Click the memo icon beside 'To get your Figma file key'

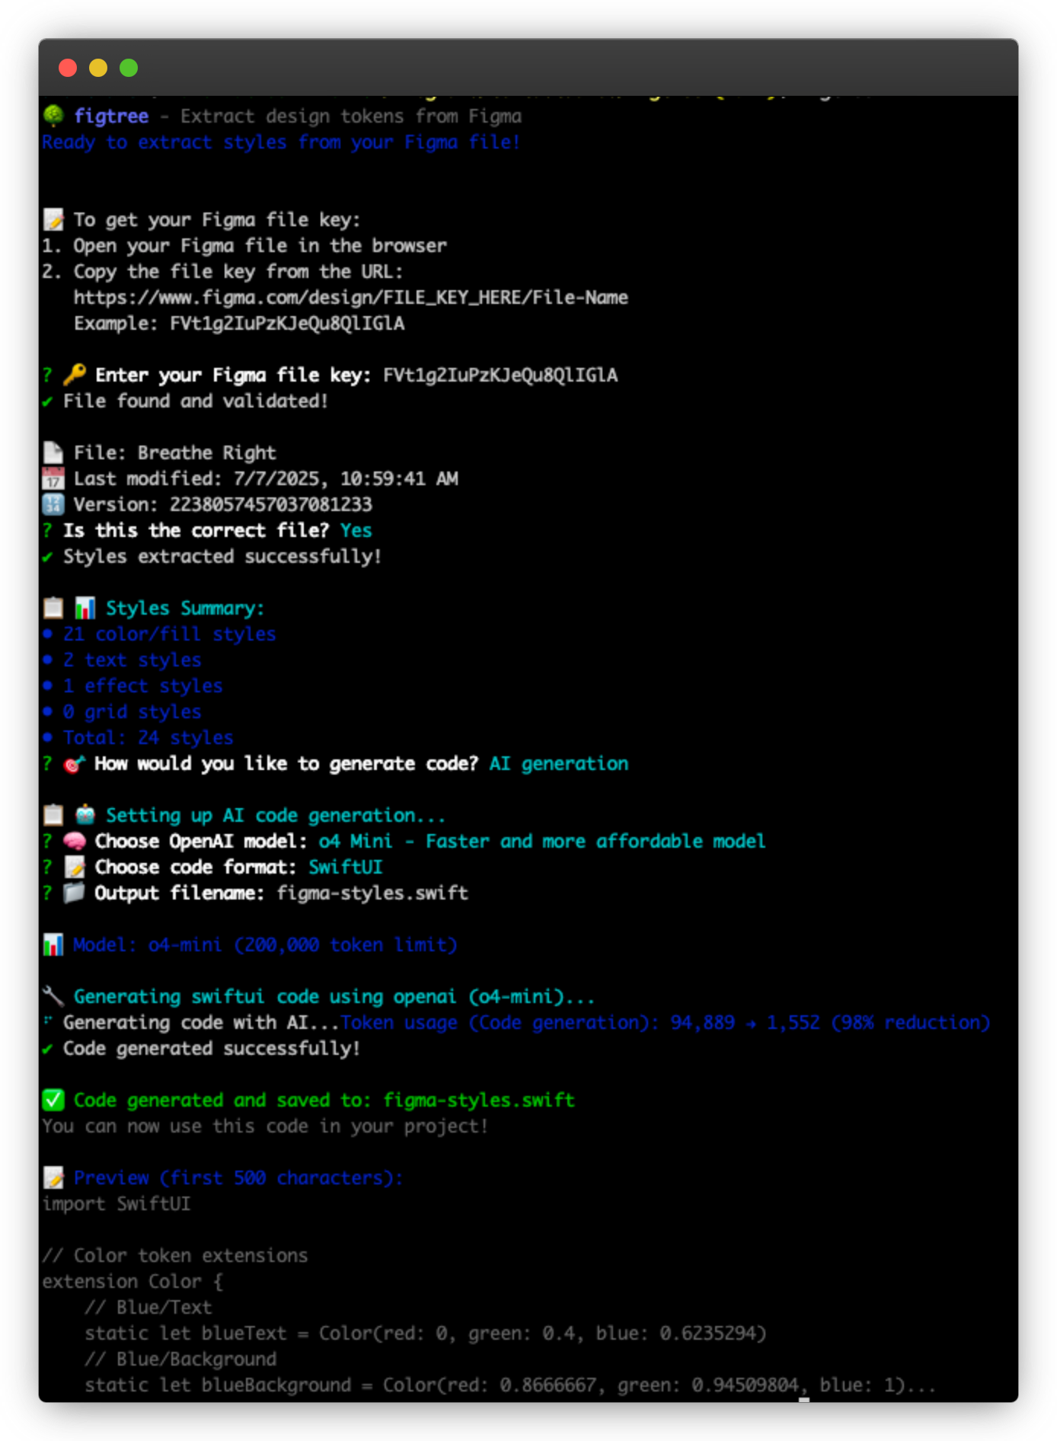coord(53,219)
